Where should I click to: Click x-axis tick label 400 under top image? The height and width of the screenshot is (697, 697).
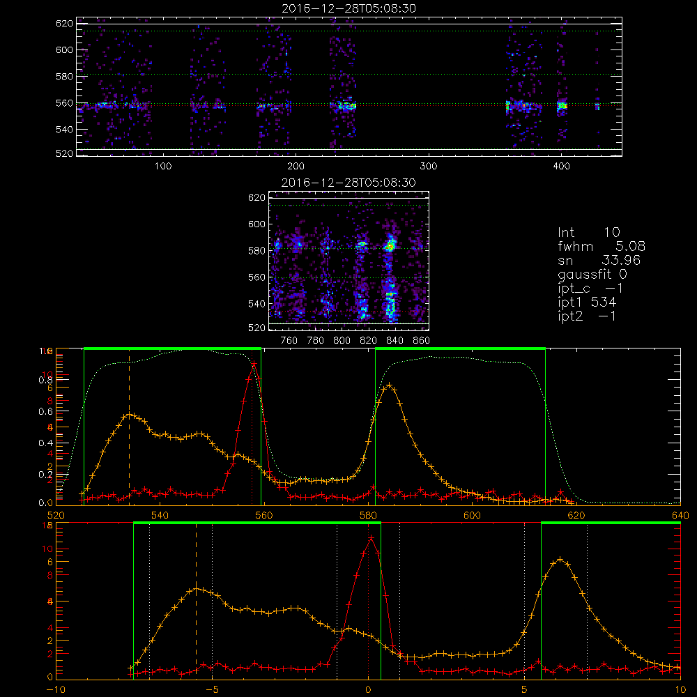coord(561,167)
